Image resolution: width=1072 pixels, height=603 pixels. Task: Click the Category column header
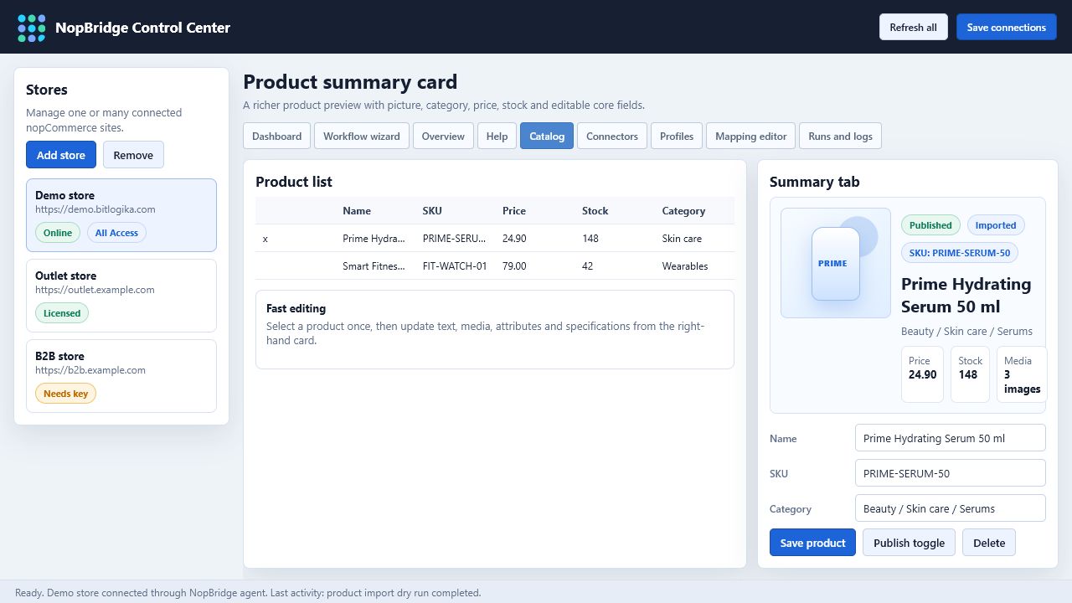[x=683, y=211]
